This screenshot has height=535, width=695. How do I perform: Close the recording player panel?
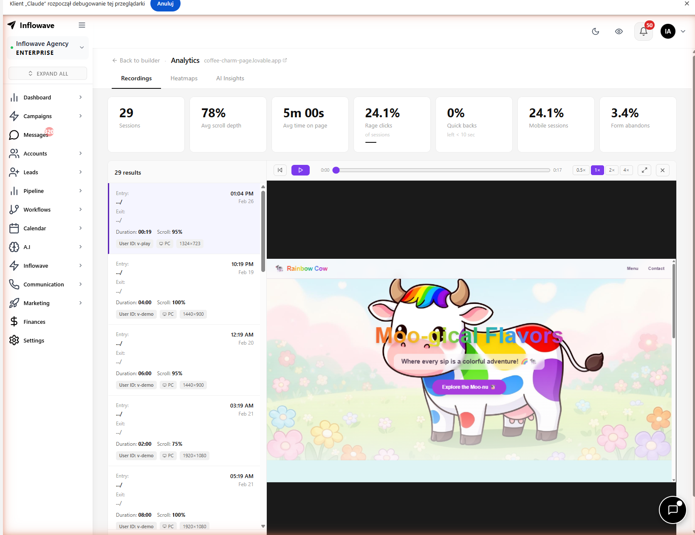[x=662, y=170]
